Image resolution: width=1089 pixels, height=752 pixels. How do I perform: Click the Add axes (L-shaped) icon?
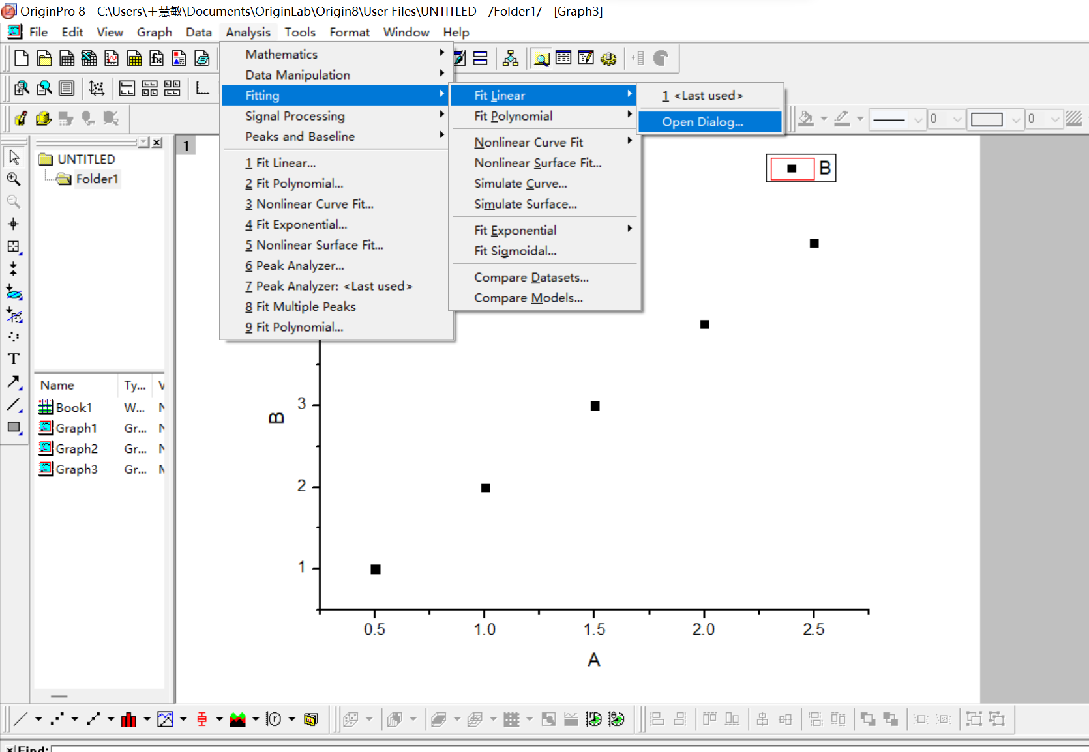(203, 88)
